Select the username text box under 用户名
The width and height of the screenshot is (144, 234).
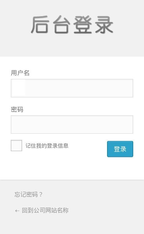pyautogui.click(x=72, y=88)
